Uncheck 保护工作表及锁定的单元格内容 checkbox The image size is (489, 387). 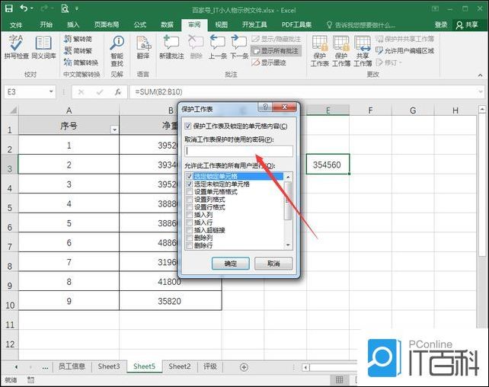(189, 126)
